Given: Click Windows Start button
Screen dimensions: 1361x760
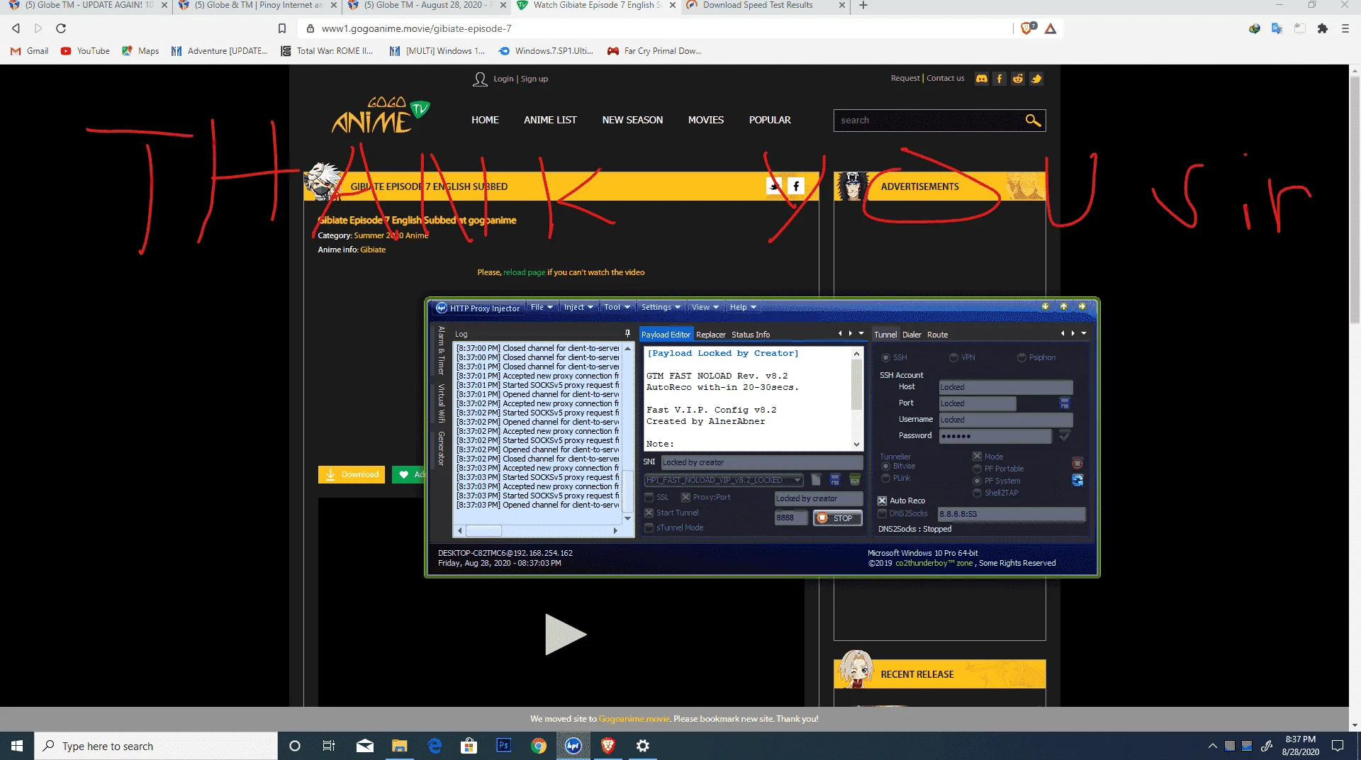Looking at the screenshot, I should coord(17,746).
